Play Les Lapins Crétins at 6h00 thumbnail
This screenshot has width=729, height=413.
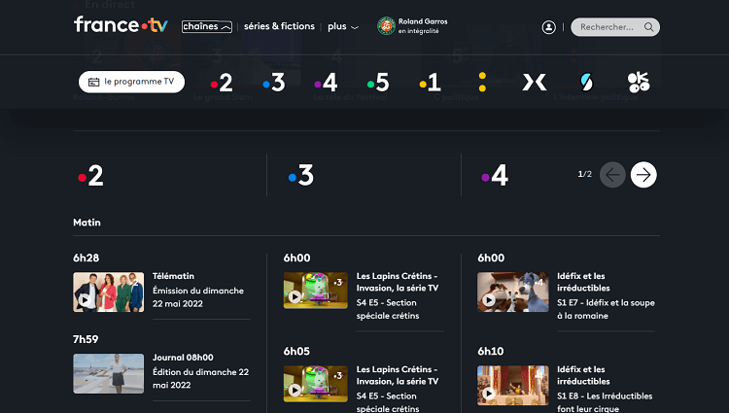[316, 291]
